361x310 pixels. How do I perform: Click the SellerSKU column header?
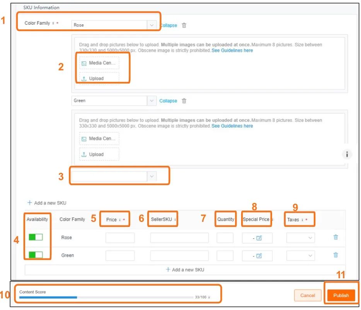(162, 220)
